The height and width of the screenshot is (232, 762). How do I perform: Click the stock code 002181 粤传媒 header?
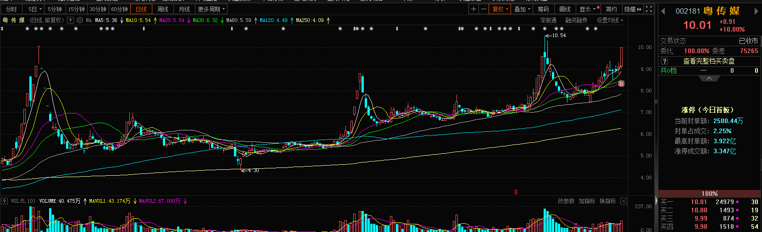708,11
